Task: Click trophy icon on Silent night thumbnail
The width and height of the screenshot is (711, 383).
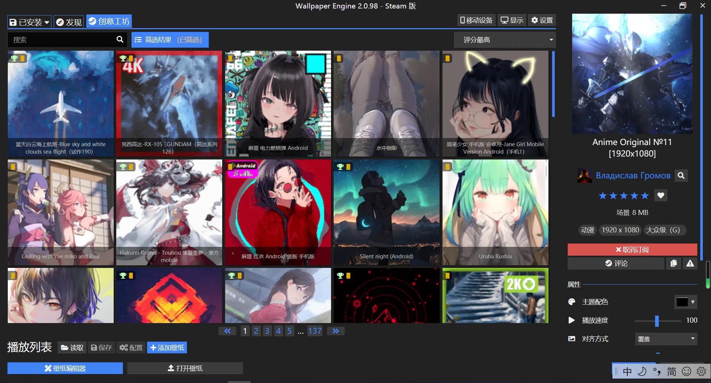Action: [x=340, y=167]
